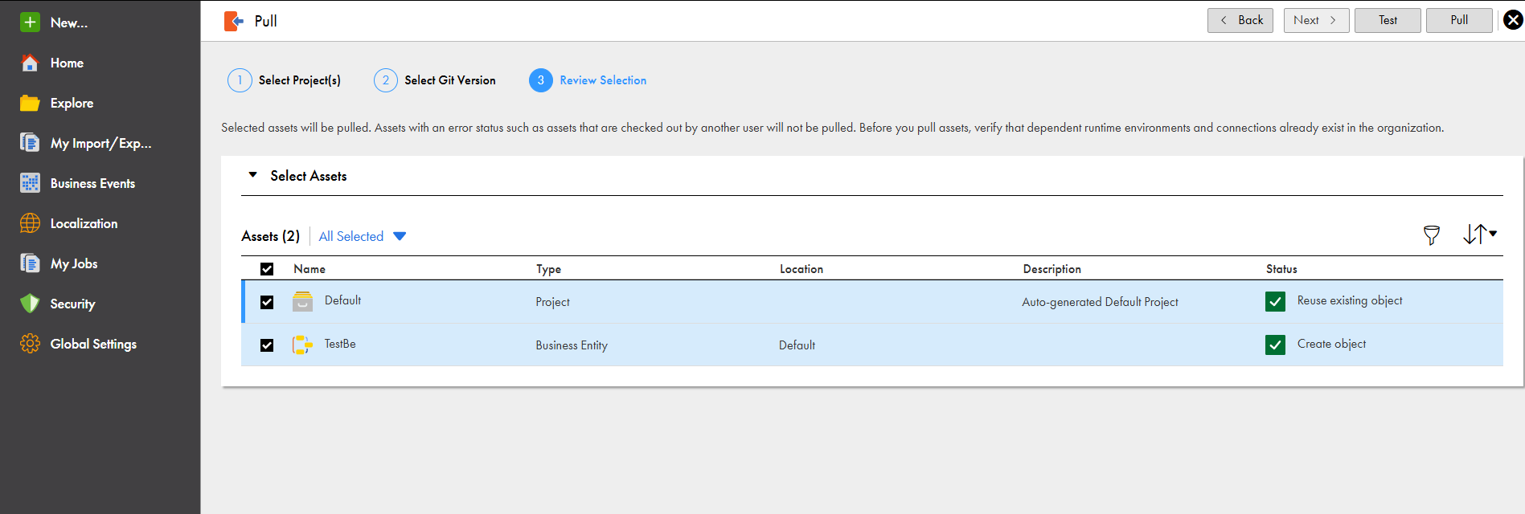1525x514 pixels.
Task: Open Home via house icon
Action: (x=30, y=63)
